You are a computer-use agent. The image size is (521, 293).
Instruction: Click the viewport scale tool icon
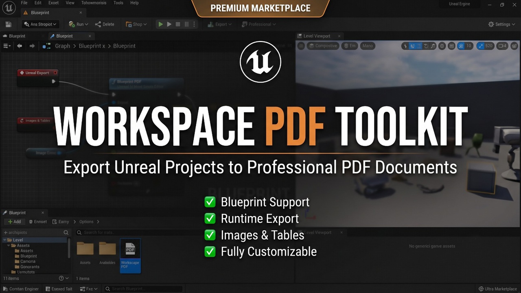(x=433, y=46)
